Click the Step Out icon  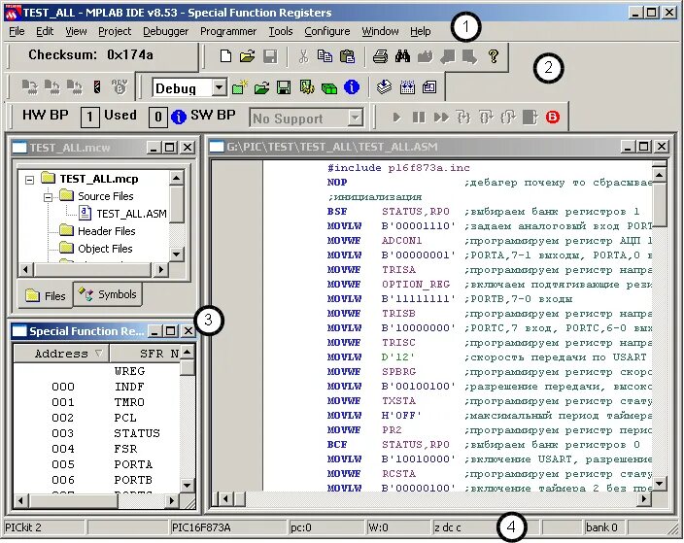click(508, 118)
